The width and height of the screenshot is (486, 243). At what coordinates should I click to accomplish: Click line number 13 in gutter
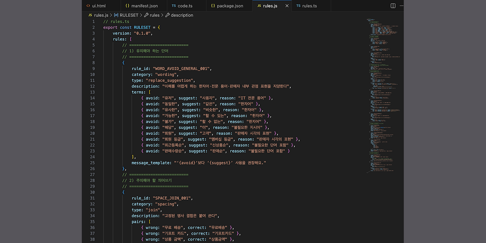[x=92, y=92]
